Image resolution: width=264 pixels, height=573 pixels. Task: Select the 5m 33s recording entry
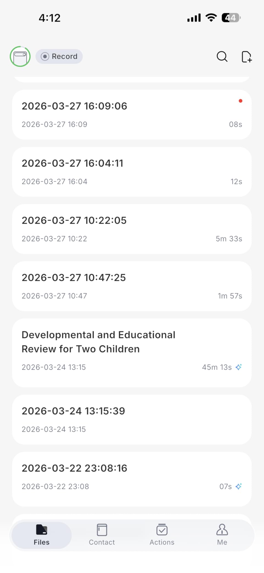132,229
